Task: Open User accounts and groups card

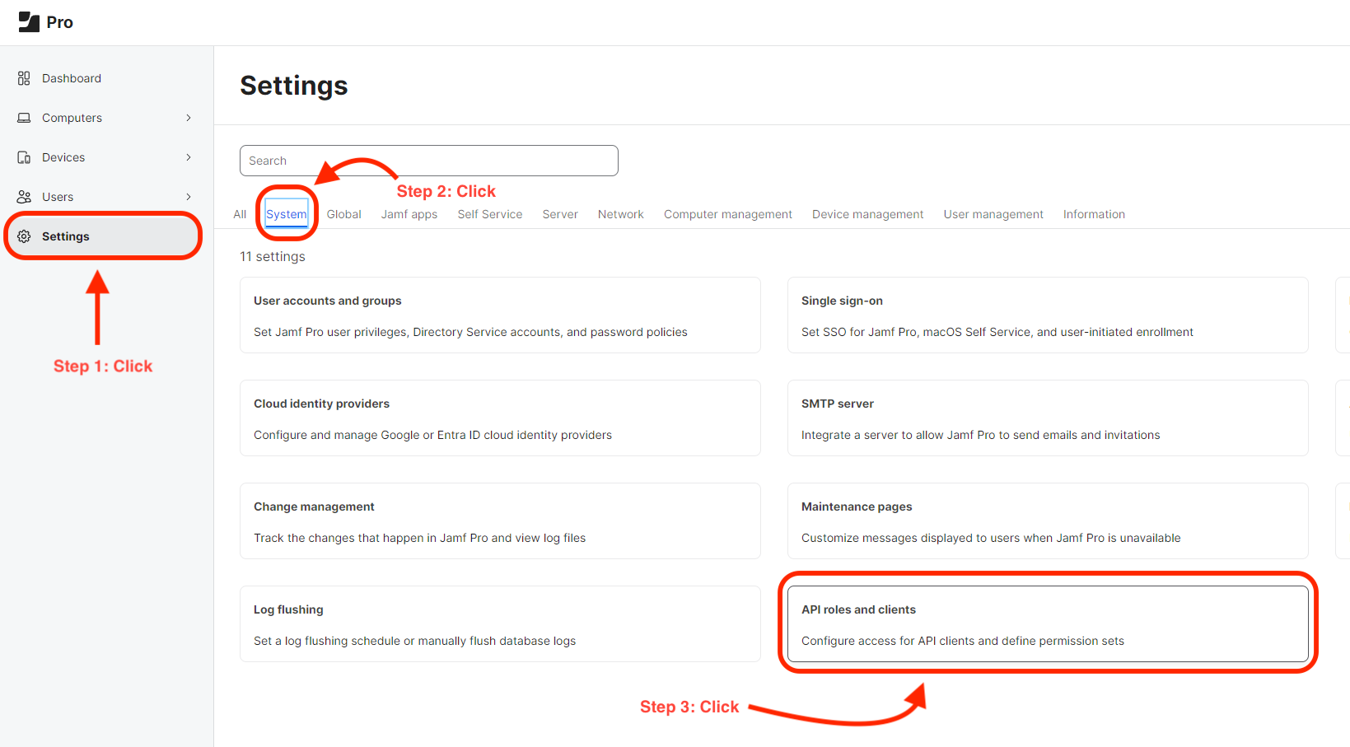Action: click(x=499, y=315)
